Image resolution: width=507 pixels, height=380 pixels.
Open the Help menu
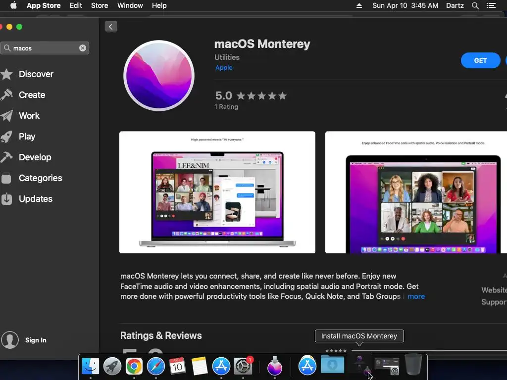click(x=159, y=5)
